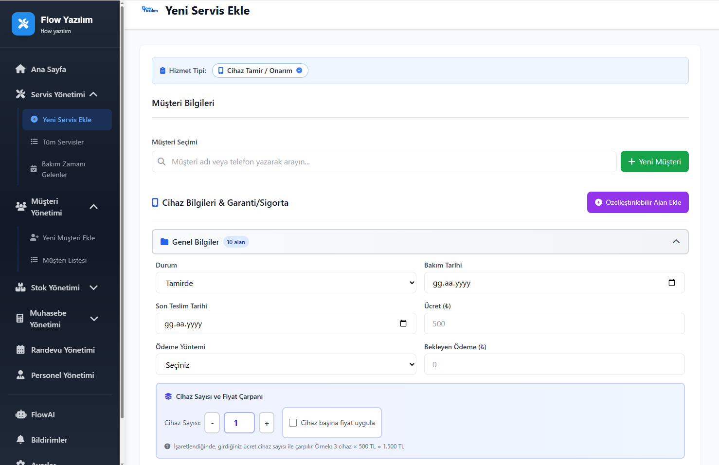Select Yeni Müşteri Ekle menu item
This screenshot has height=465, width=719.
click(69, 238)
